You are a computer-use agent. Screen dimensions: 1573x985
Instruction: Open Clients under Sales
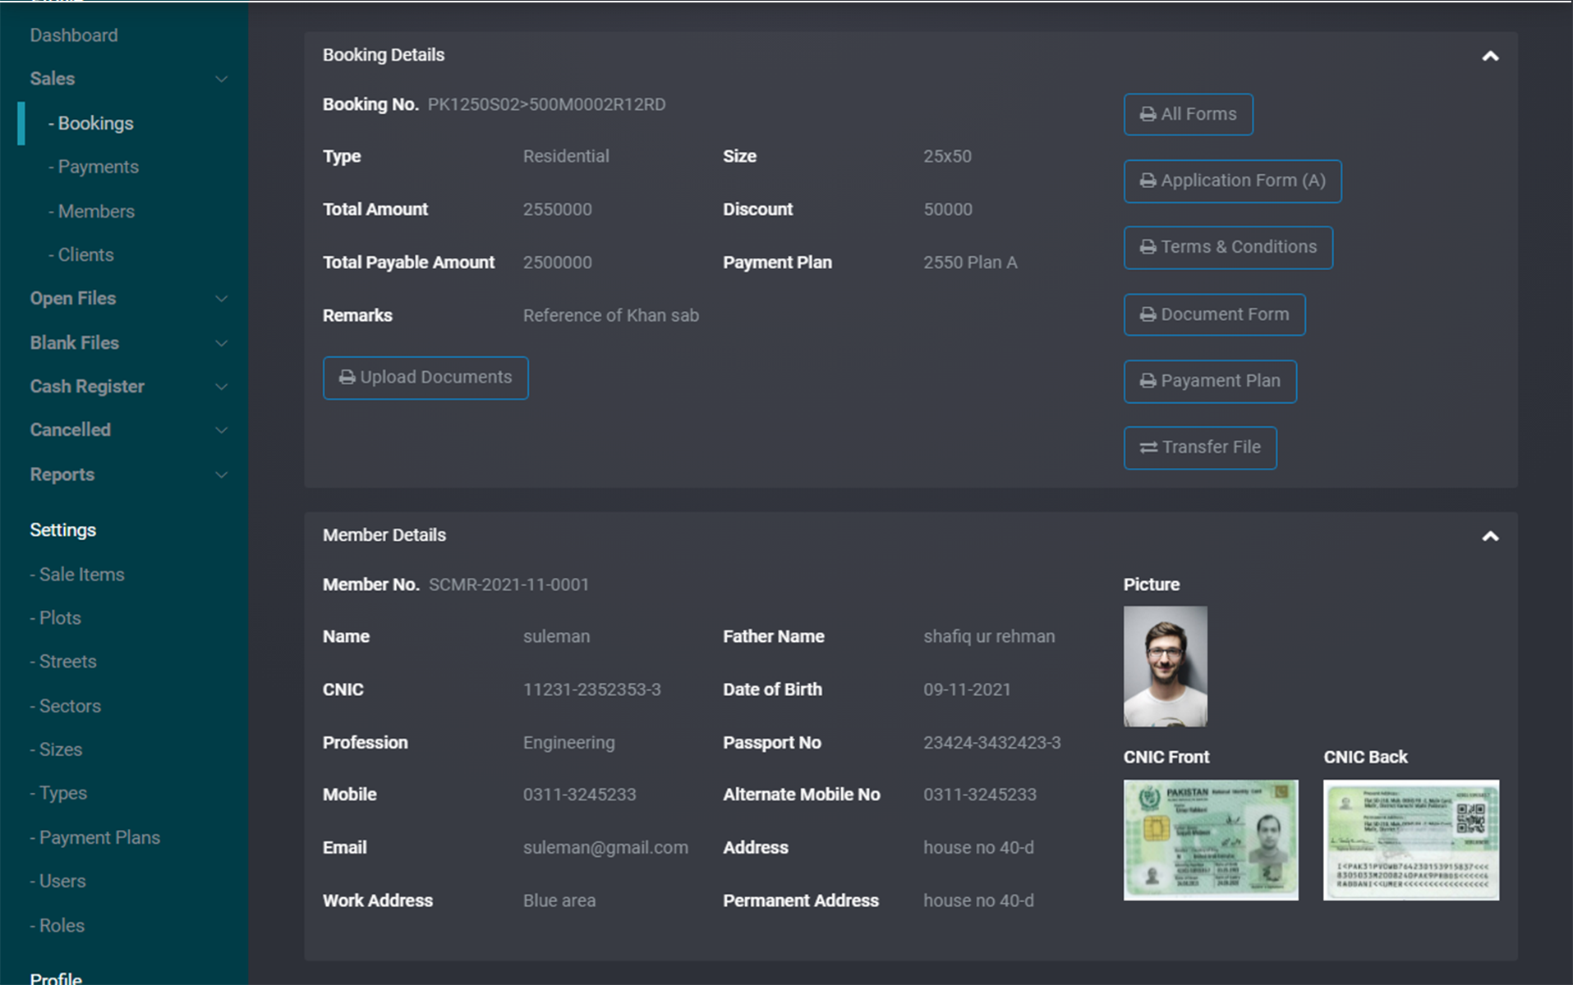tap(81, 254)
